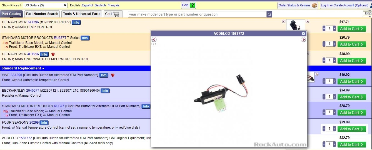
Task: Open 4P1516 part number link
Action: 33,54
